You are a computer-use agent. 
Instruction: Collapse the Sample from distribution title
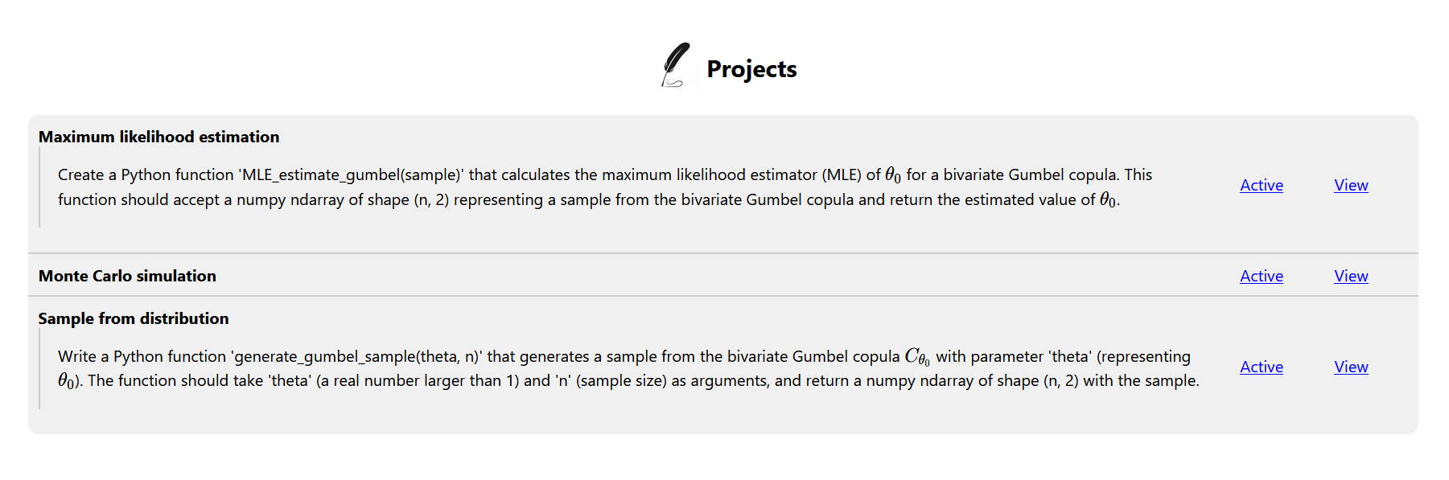pos(134,318)
